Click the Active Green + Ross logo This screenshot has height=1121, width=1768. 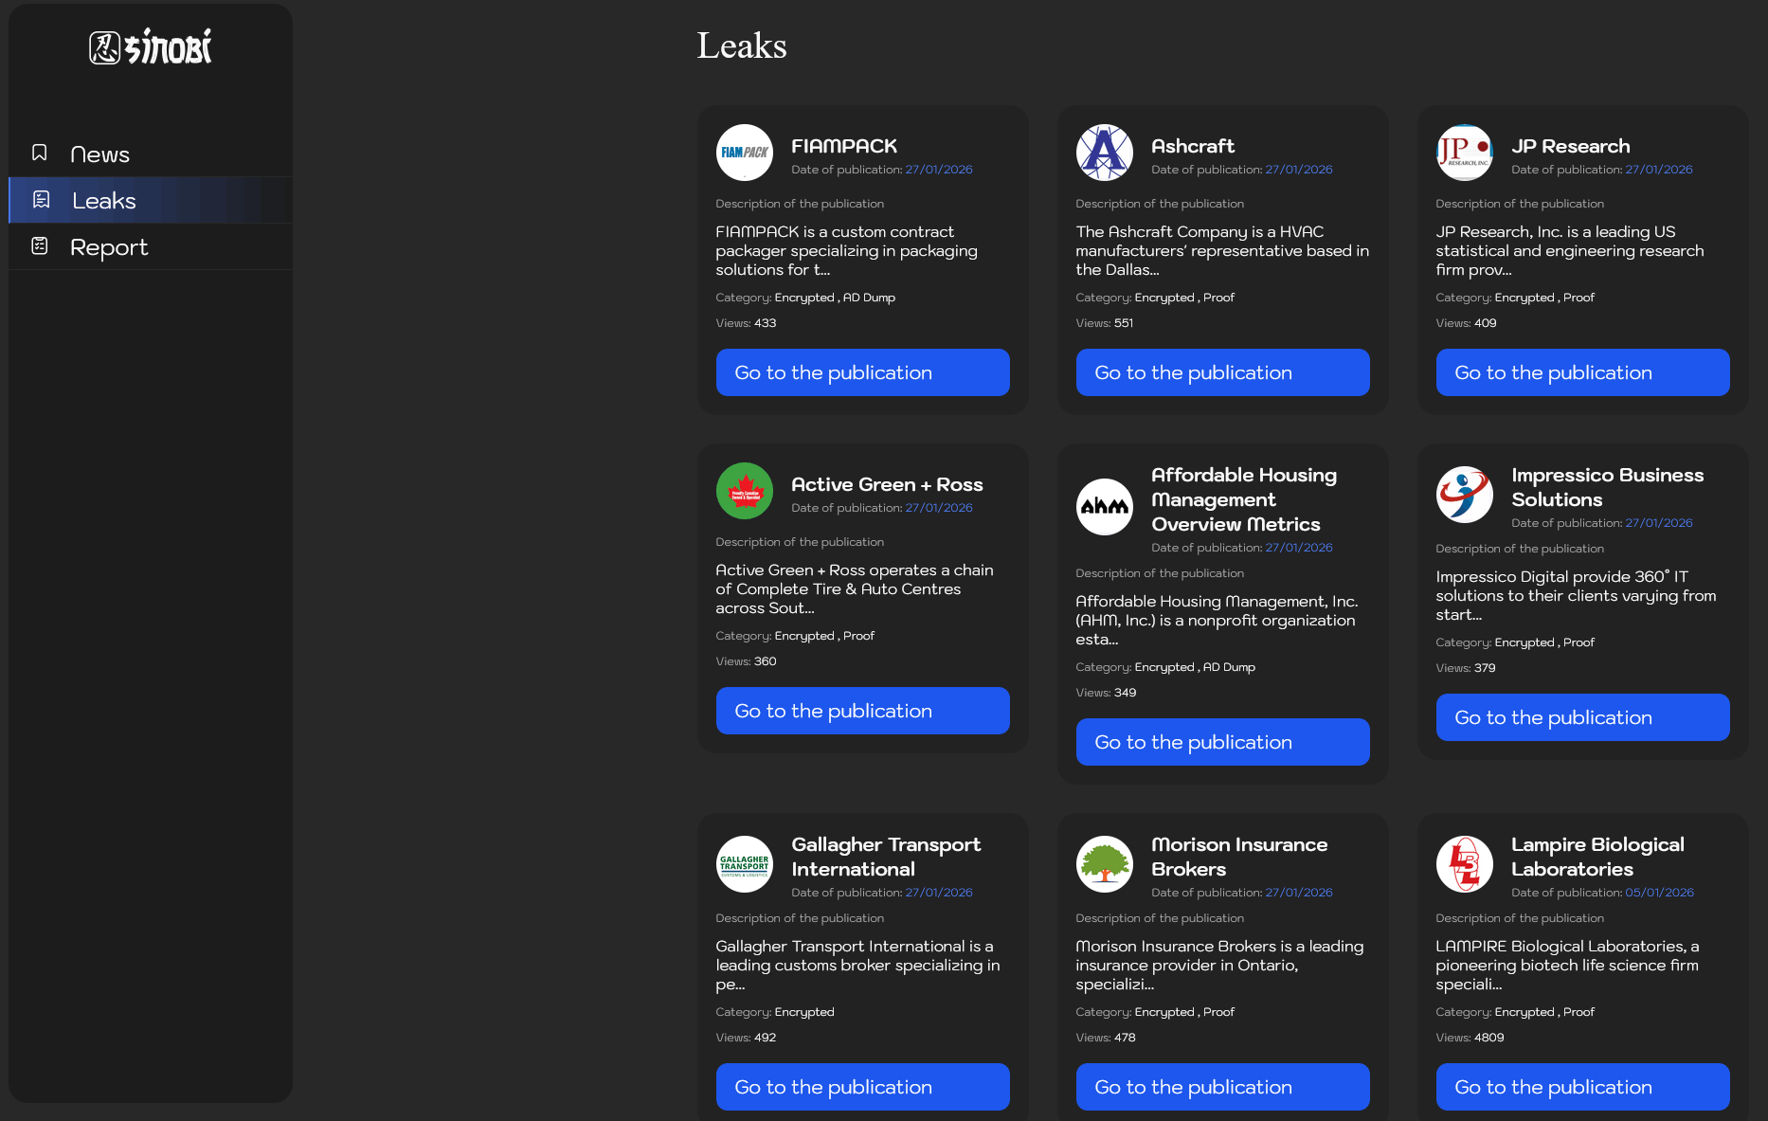pyautogui.click(x=745, y=491)
